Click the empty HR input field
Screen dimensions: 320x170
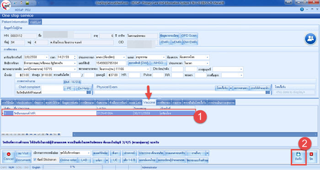tap(134, 75)
